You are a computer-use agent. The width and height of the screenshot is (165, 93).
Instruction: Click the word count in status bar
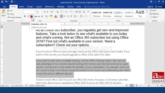(17, 86)
